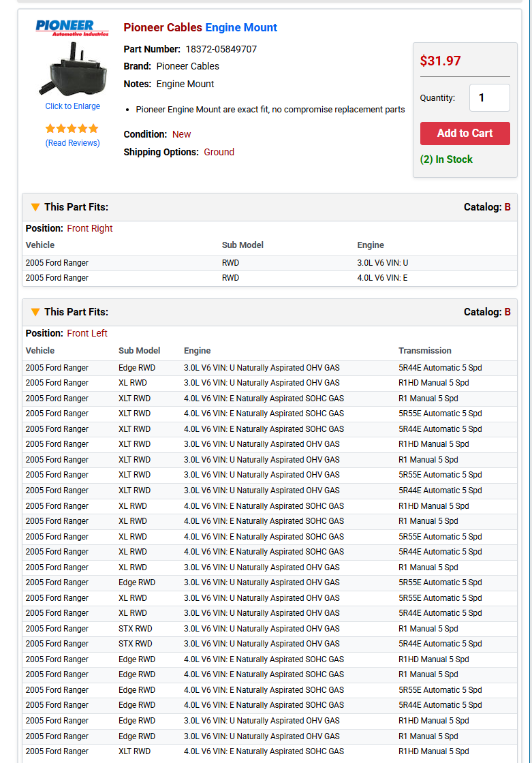Click the Pioneer Automotive Industries logo
532x763 pixels.
72,28
